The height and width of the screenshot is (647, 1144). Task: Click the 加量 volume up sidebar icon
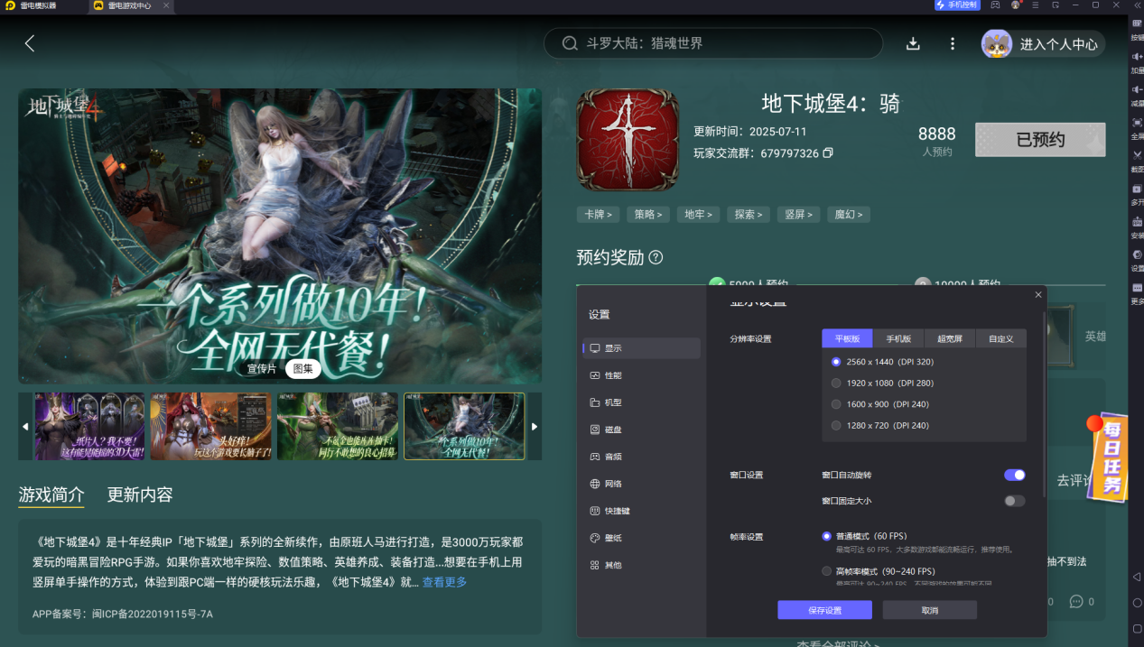(x=1137, y=57)
